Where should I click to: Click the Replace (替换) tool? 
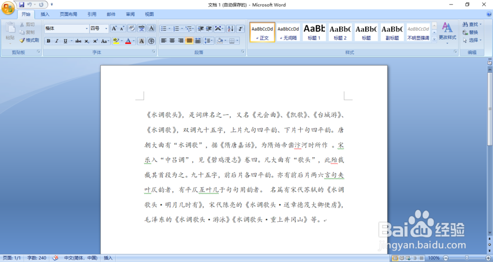(x=471, y=32)
